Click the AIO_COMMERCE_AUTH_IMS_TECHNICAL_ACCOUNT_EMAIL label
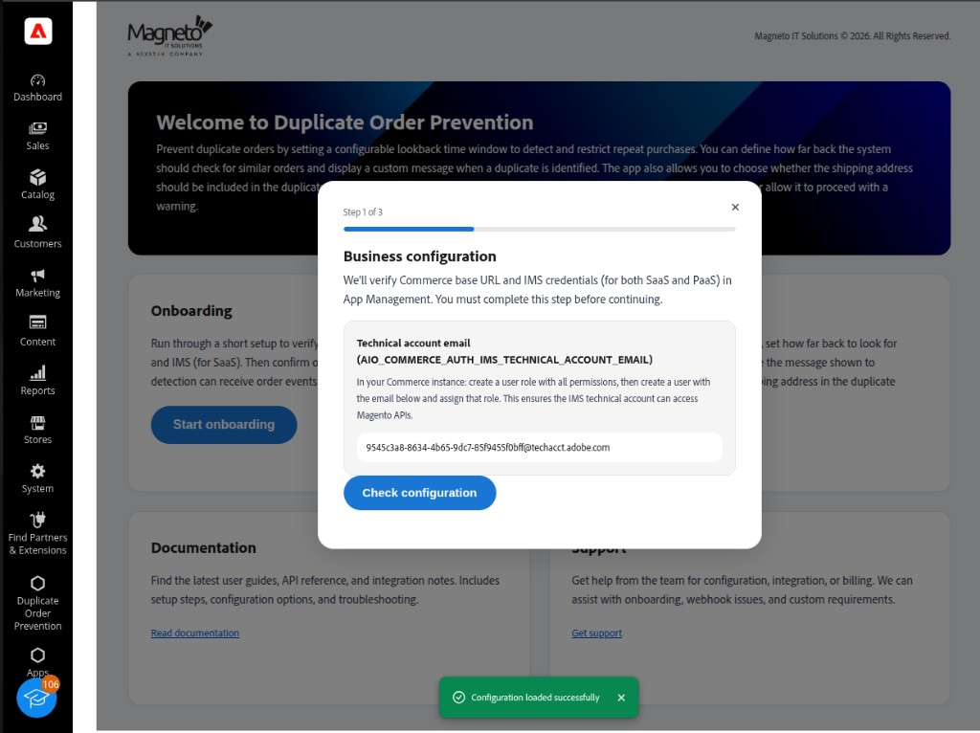 (x=504, y=359)
